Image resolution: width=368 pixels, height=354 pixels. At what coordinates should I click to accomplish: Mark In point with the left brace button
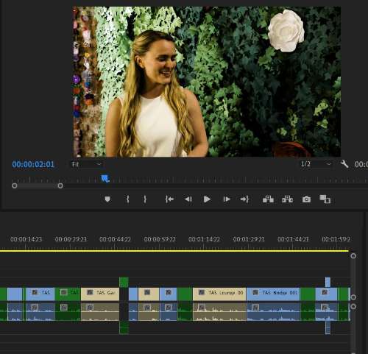pos(127,199)
